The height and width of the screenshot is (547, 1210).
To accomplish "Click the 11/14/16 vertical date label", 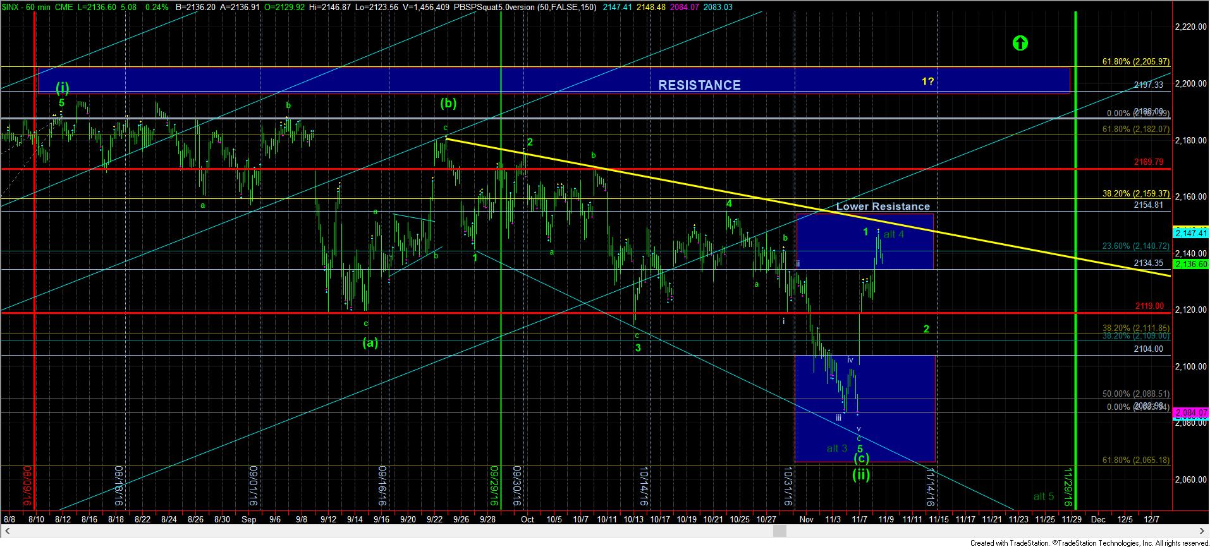I will [x=931, y=487].
